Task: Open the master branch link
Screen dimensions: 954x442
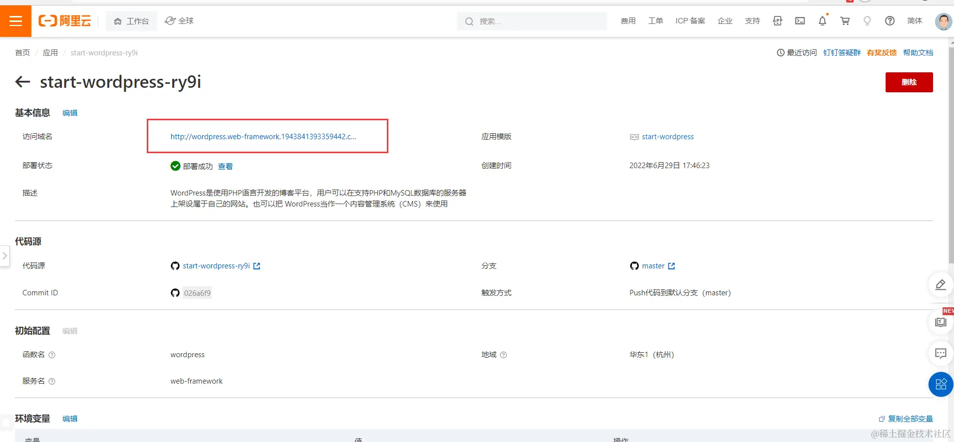Action: pyautogui.click(x=653, y=266)
